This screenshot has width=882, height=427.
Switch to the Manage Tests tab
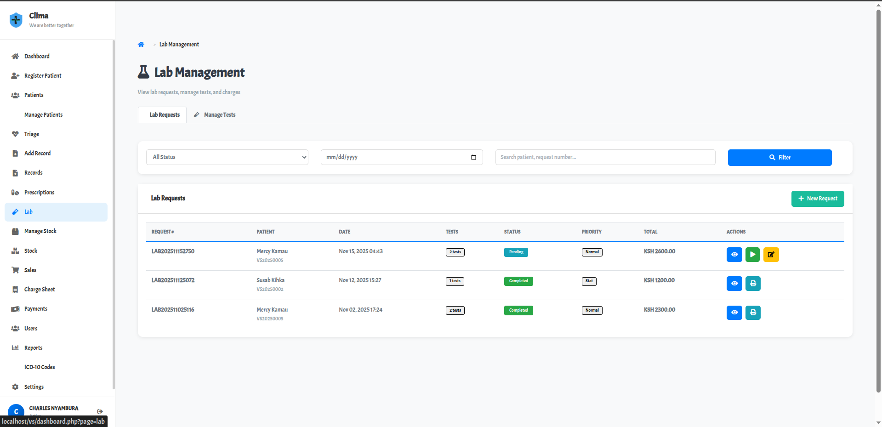click(x=215, y=115)
